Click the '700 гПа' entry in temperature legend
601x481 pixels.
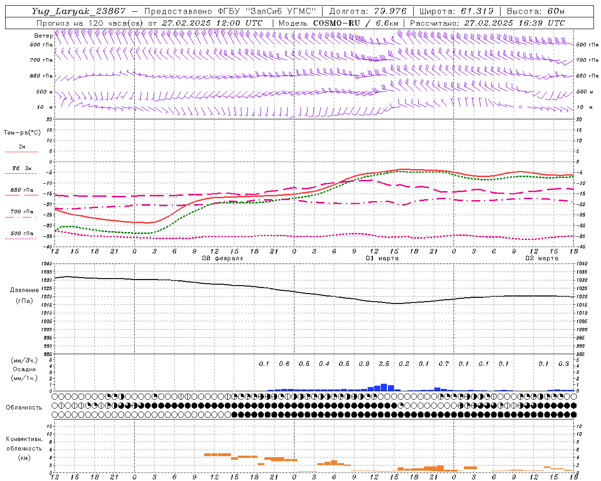tap(22, 212)
